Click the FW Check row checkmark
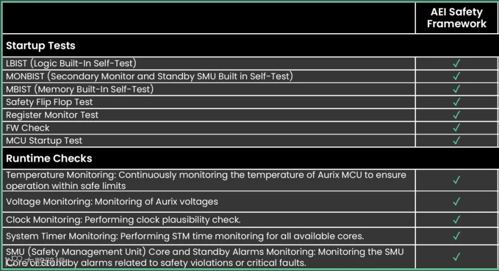 [456, 128]
